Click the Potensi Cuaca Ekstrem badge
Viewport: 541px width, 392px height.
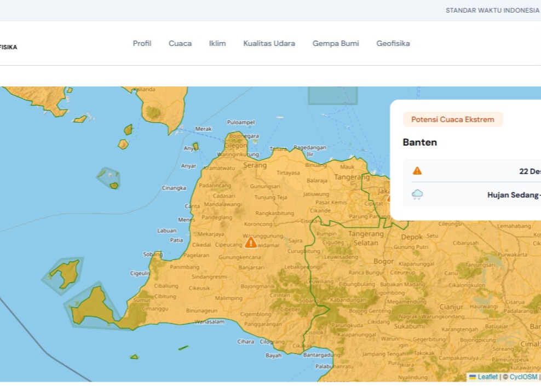(453, 119)
